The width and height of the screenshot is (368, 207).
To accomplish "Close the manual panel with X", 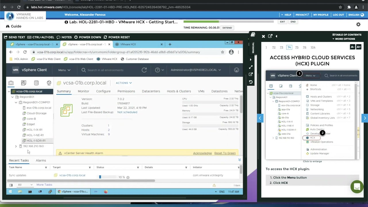I will 263,36.
